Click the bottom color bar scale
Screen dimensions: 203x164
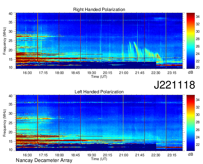(190, 123)
